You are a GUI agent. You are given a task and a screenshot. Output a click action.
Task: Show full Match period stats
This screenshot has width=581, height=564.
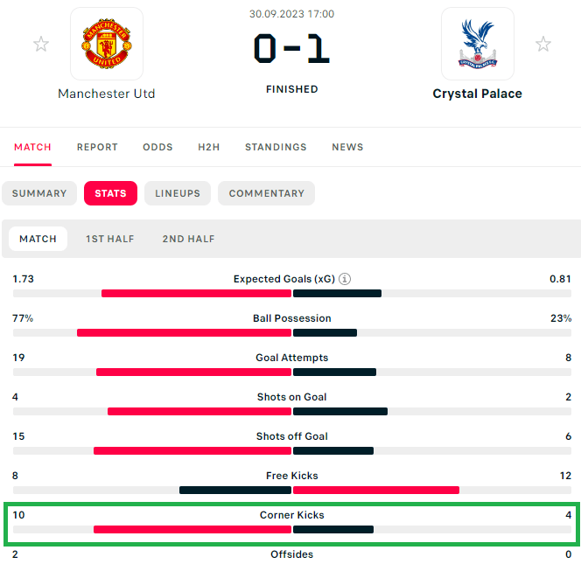(38, 239)
